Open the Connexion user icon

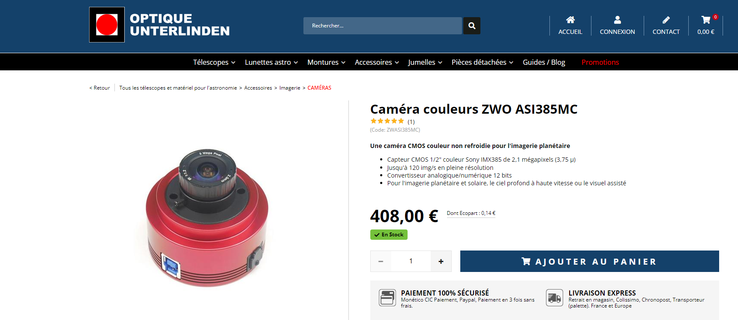pyautogui.click(x=617, y=20)
